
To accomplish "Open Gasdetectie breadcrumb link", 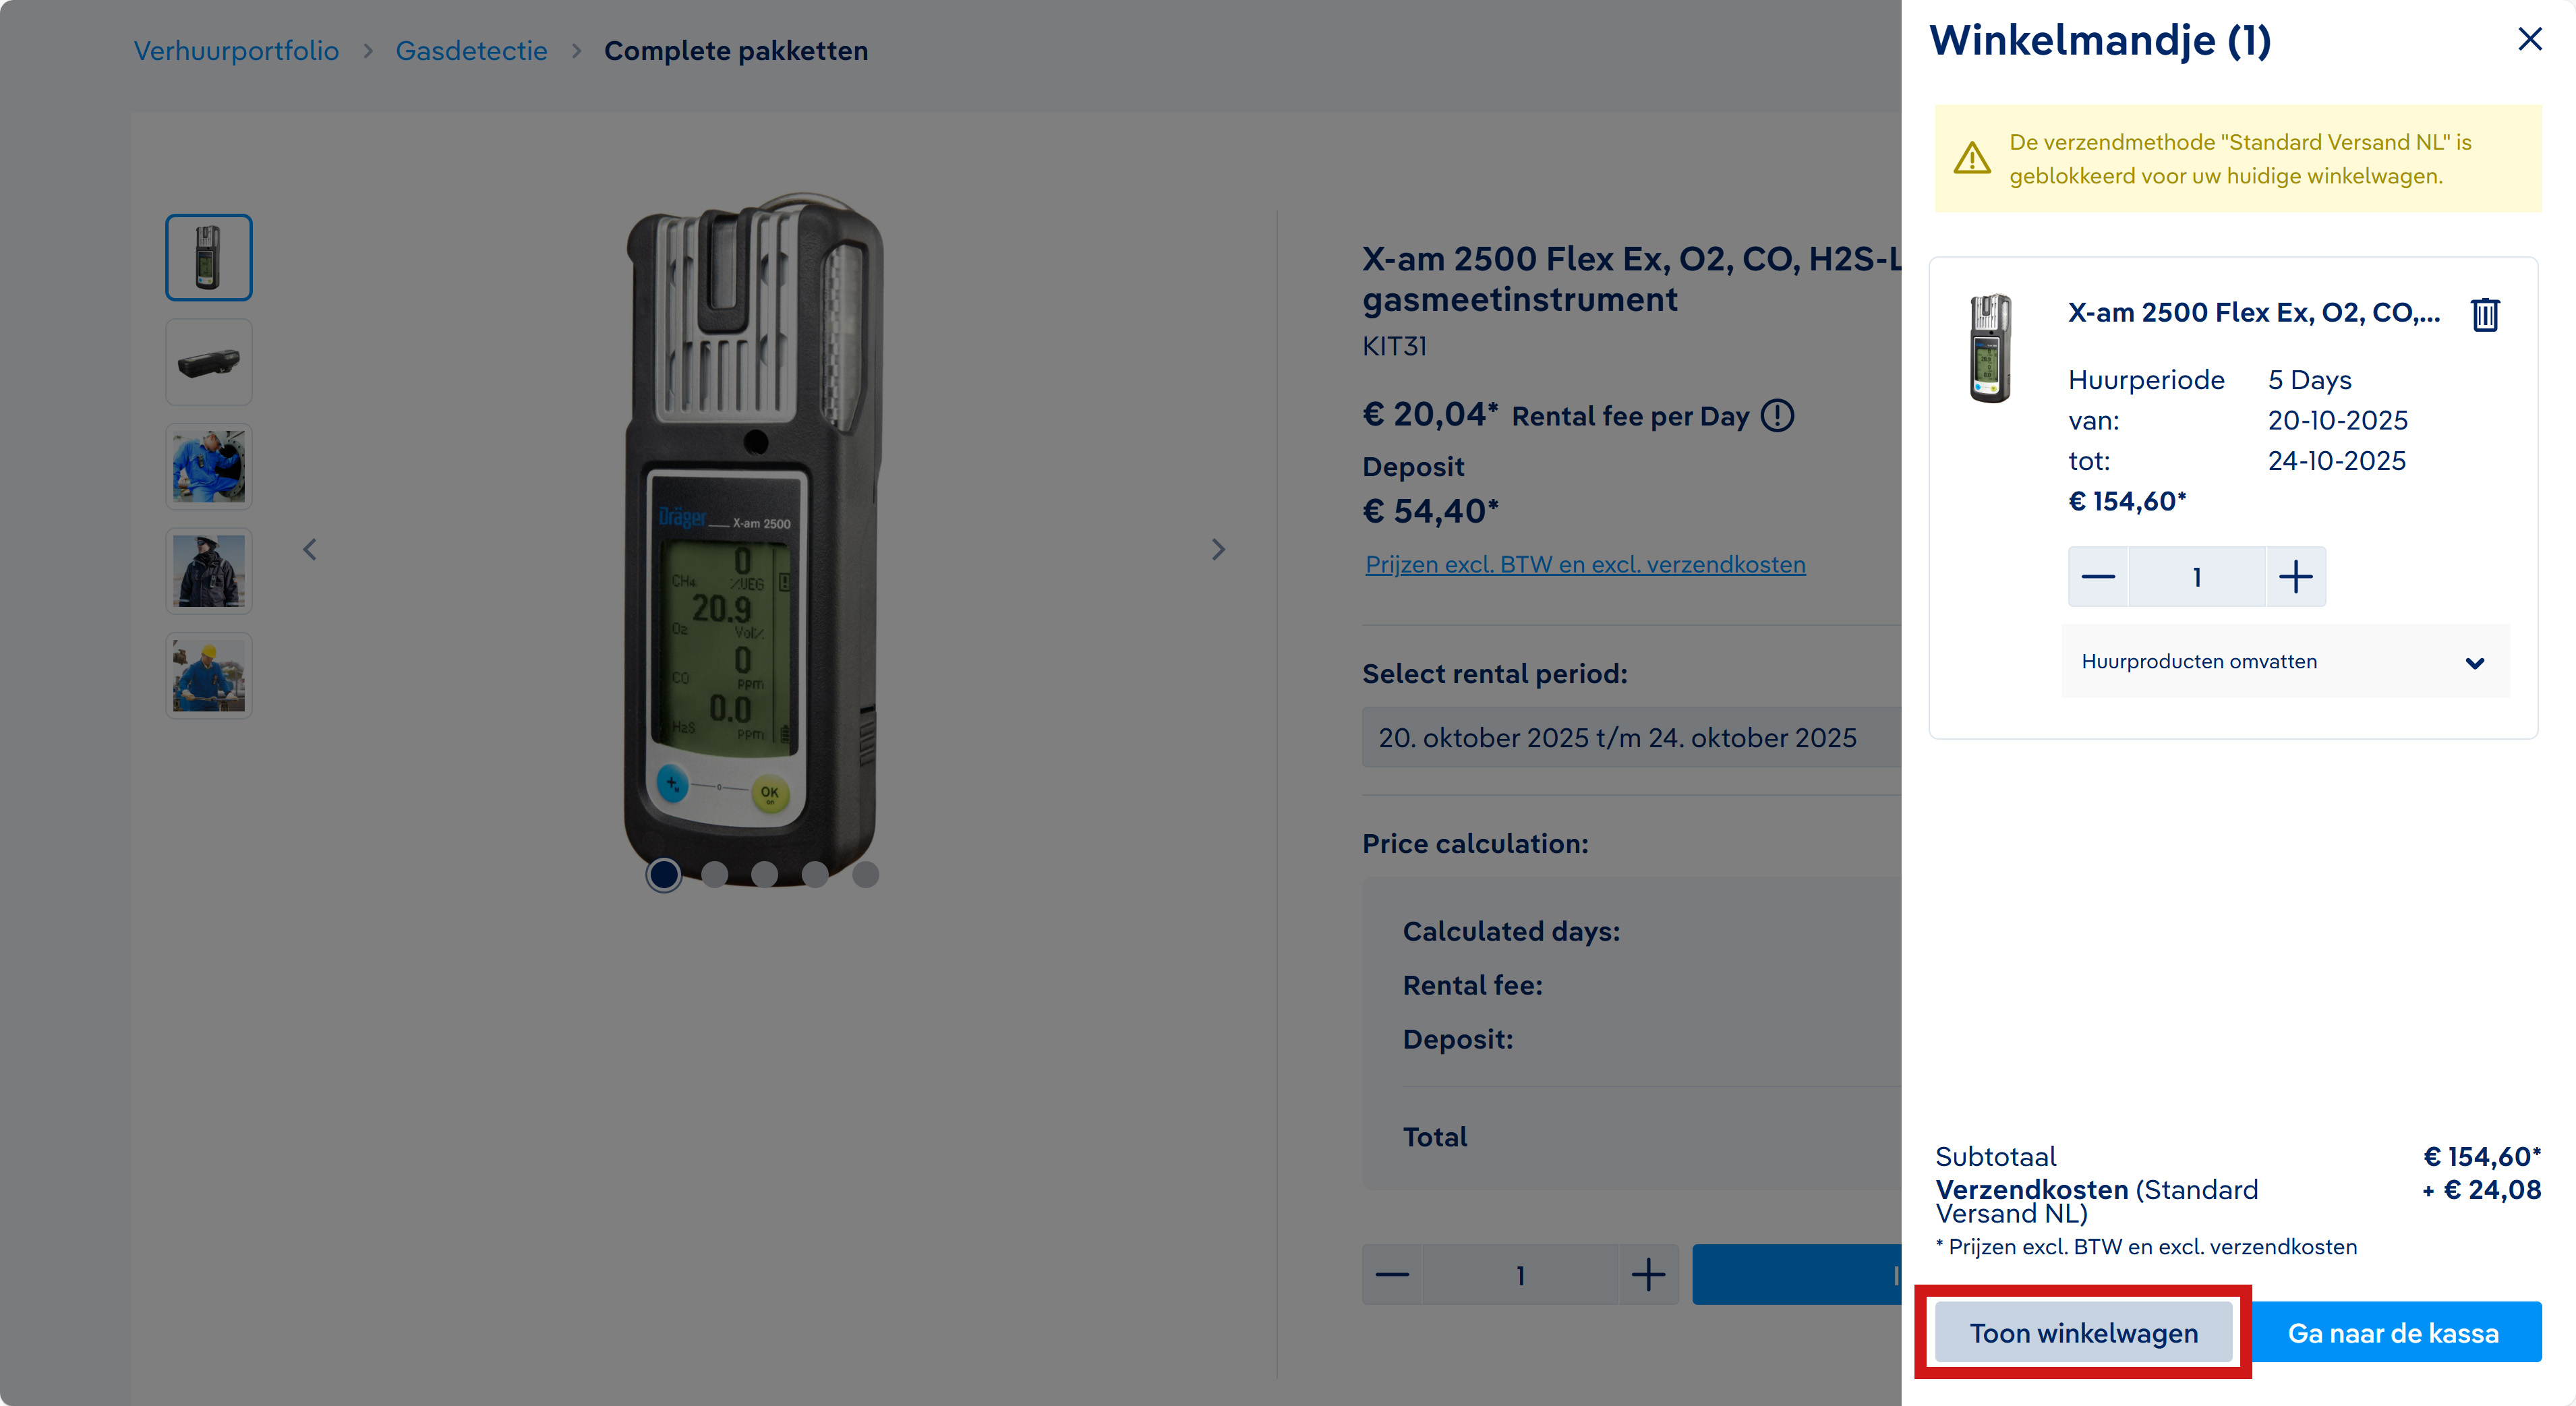I will click(x=471, y=50).
